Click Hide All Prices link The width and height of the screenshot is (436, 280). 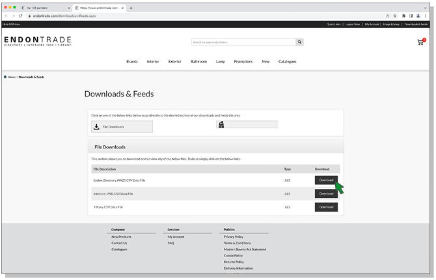[11, 24]
